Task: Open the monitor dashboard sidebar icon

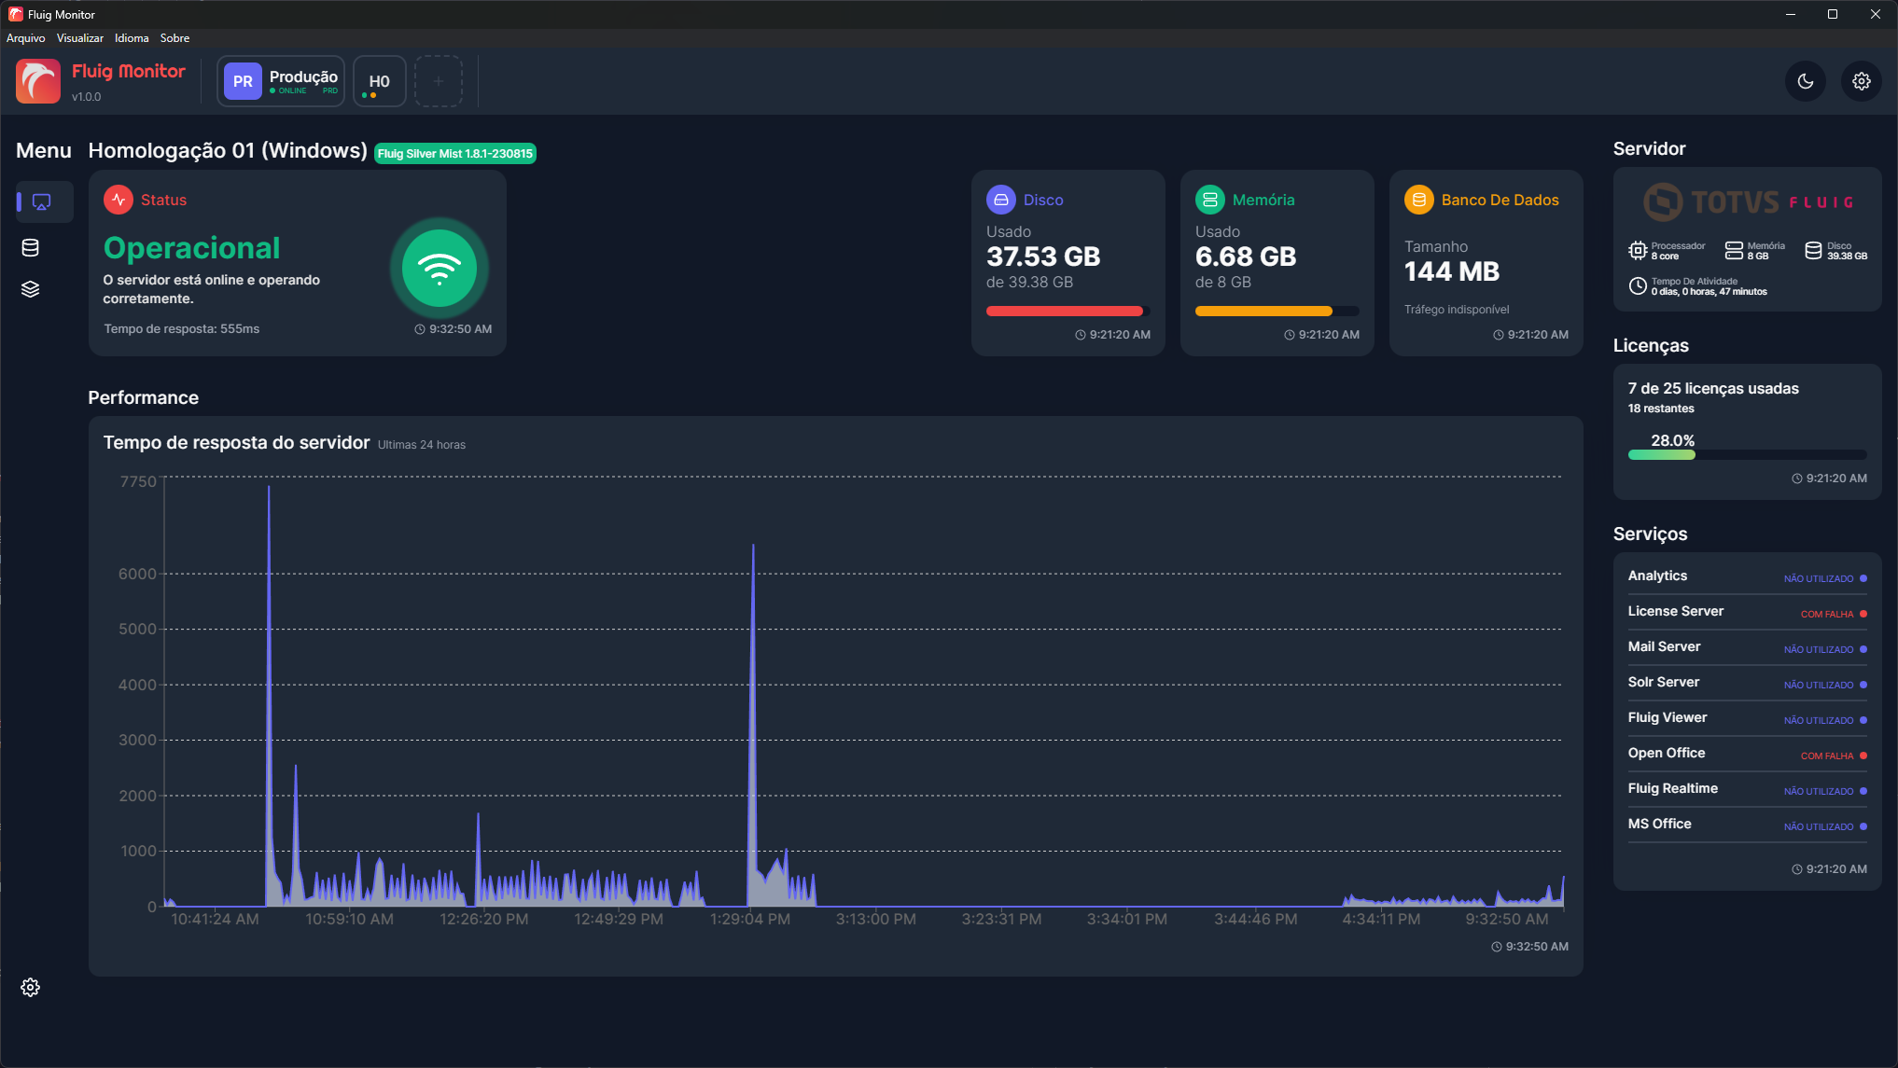Action: [x=42, y=201]
